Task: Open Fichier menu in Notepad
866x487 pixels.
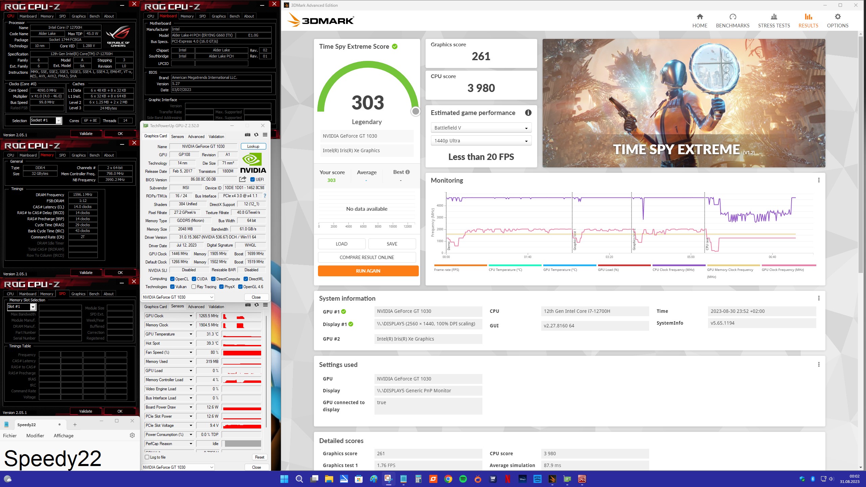Action: [x=10, y=436]
